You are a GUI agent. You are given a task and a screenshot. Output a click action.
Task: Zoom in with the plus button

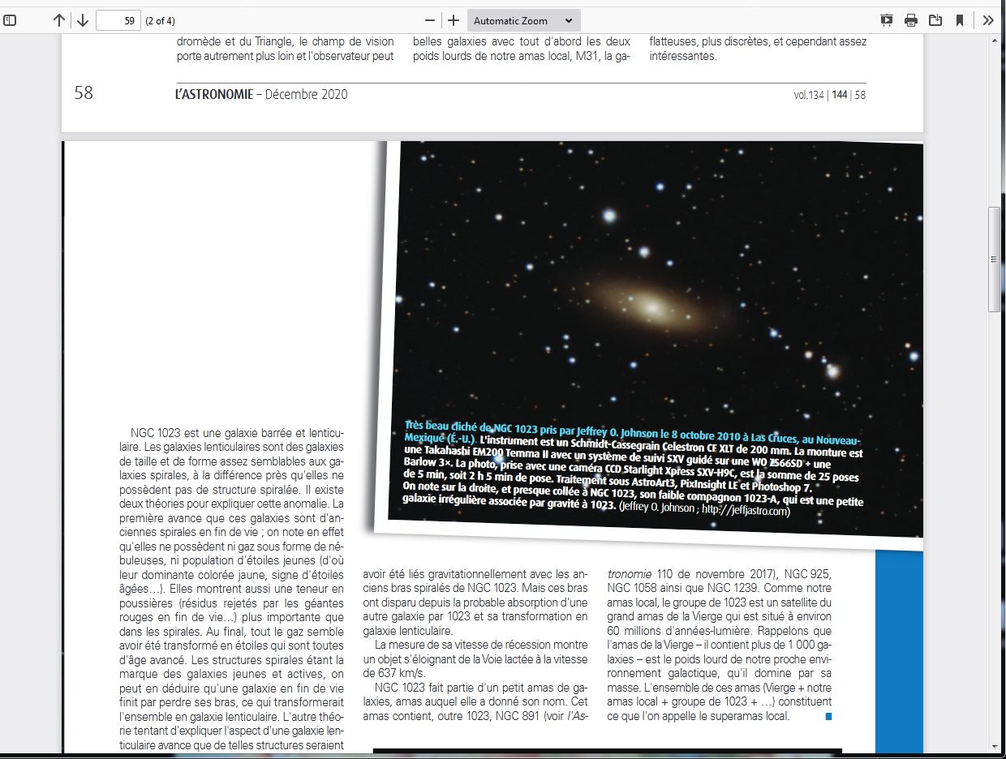(454, 20)
